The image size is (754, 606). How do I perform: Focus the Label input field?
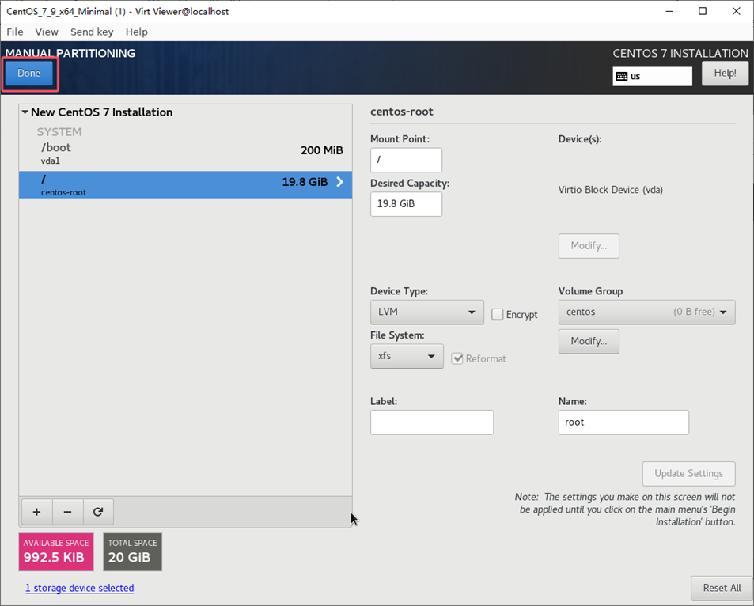click(x=432, y=422)
